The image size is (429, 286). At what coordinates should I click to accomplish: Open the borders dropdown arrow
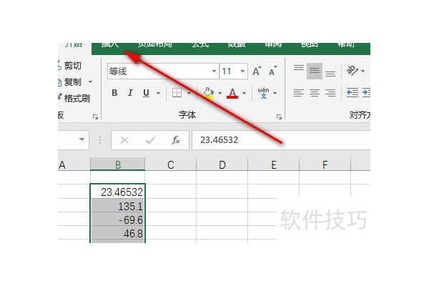click(x=189, y=93)
